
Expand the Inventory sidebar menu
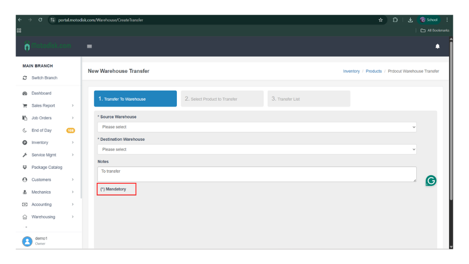40,143
